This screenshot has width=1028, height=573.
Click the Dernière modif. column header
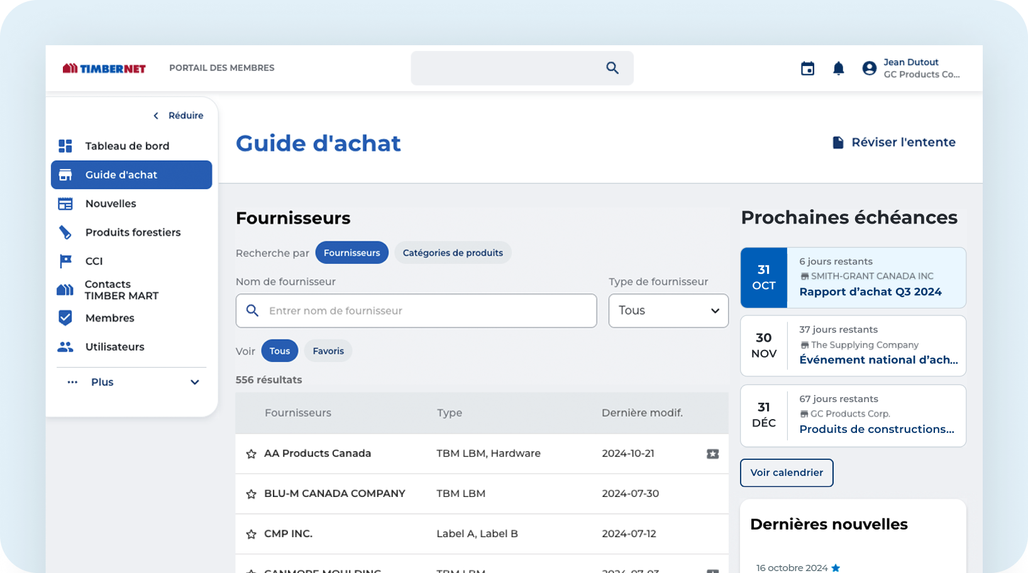point(642,413)
